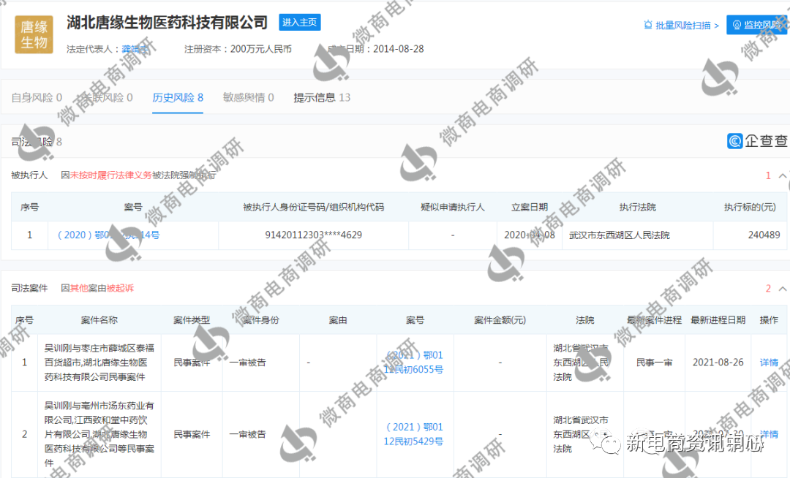Click the bell icon beside 批量风险扫描

click(x=648, y=25)
